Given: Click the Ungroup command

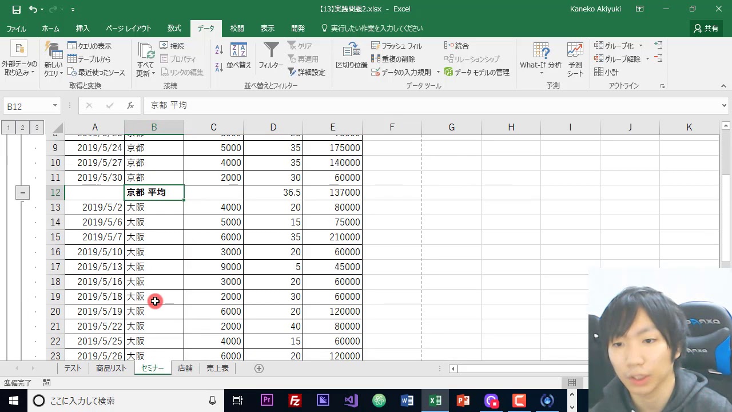Looking at the screenshot, I should 618,59.
